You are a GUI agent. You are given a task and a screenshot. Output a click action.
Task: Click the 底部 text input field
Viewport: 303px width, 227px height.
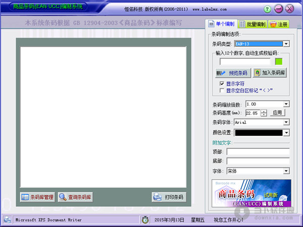[258, 161]
